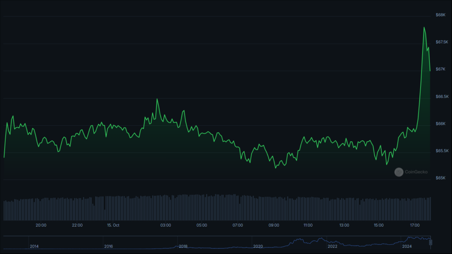Click the 07:00 time axis label
The height and width of the screenshot is (254, 452).
click(x=237, y=225)
